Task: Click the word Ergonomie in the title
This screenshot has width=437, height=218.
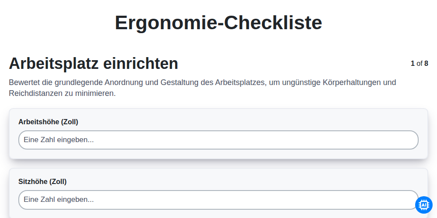Action: pos(165,23)
